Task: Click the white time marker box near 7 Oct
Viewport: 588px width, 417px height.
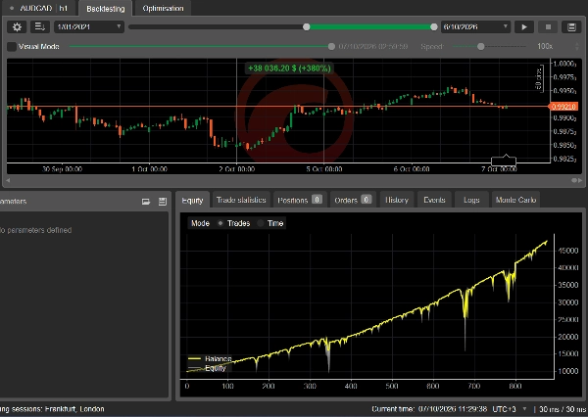Action: (504, 161)
